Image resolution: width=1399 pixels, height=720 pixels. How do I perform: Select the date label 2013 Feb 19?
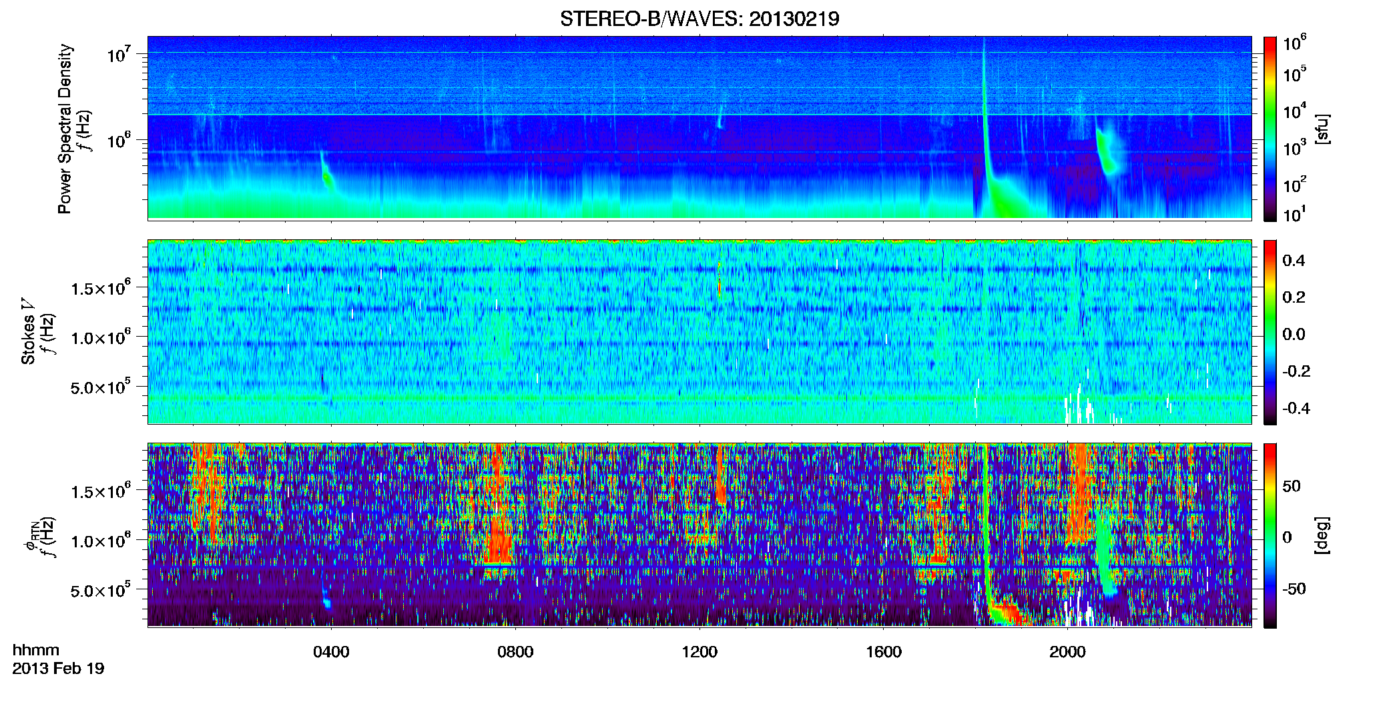coord(59,668)
